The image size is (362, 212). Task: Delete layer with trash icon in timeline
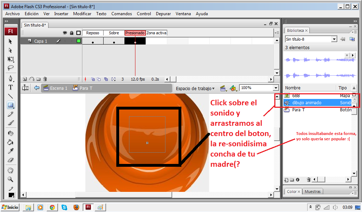tap(45, 79)
